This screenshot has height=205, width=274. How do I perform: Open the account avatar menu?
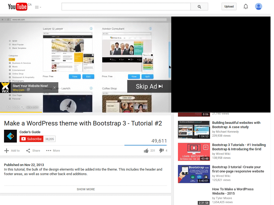coord(258,6)
